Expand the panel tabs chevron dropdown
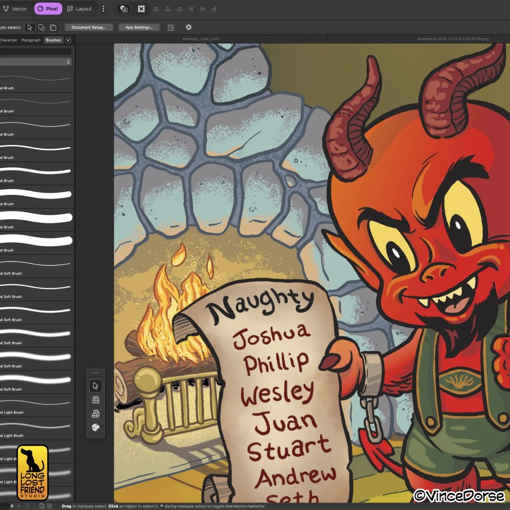 pyautogui.click(x=68, y=40)
